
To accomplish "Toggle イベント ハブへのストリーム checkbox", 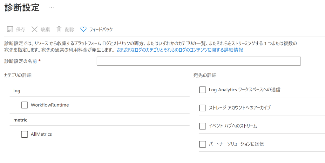I will click(x=202, y=126).
